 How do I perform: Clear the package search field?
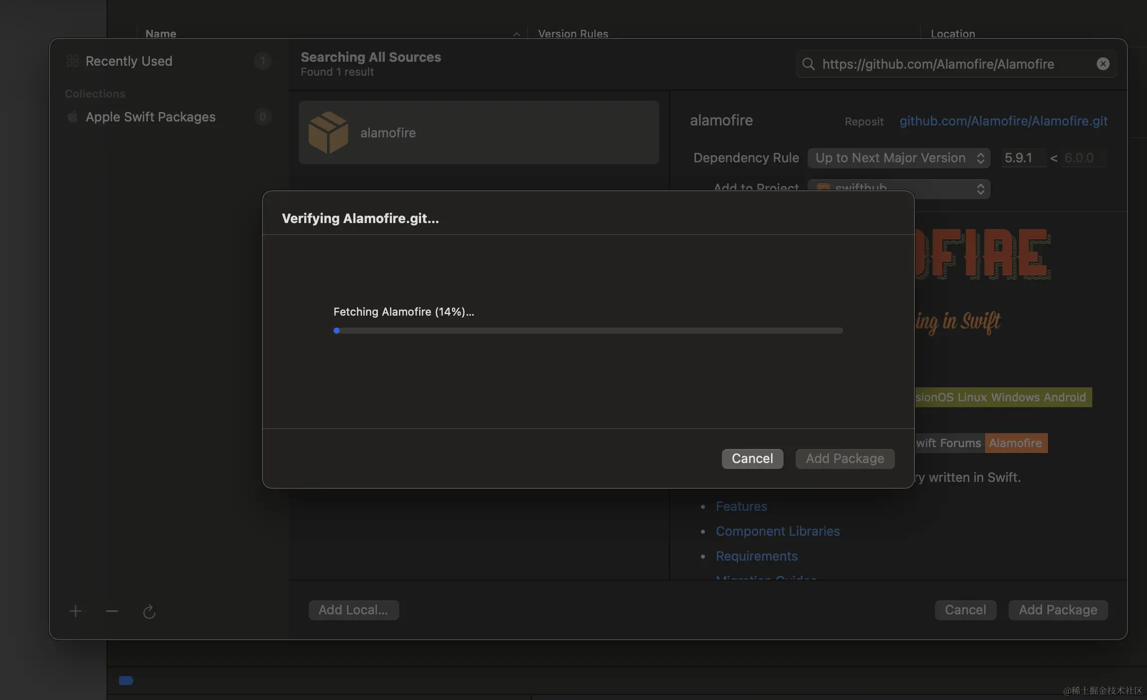pos(1103,64)
